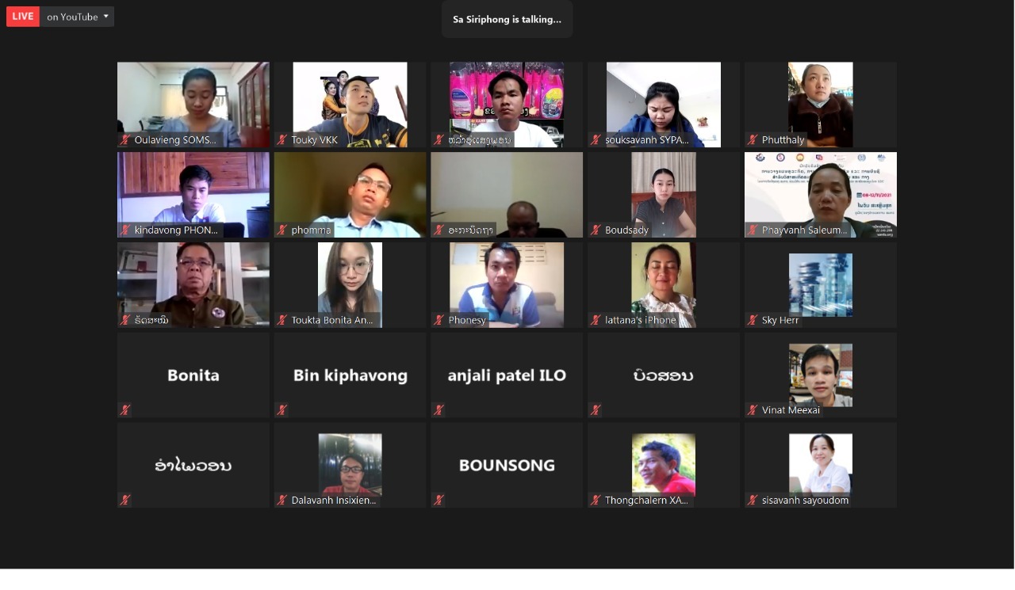1015x590 pixels.
Task: Click the muted microphone icon beside Touky VKK
Action: coord(282,140)
